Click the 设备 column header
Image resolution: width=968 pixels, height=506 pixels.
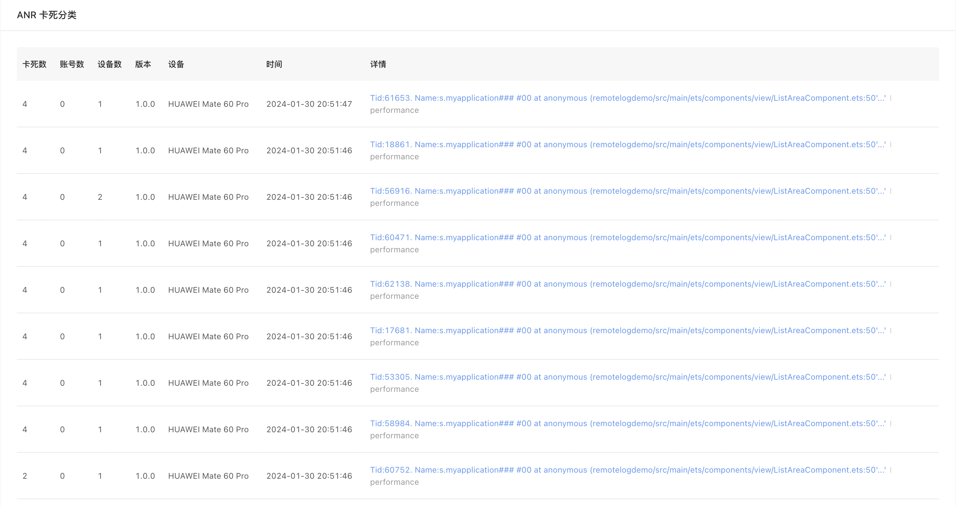(176, 64)
